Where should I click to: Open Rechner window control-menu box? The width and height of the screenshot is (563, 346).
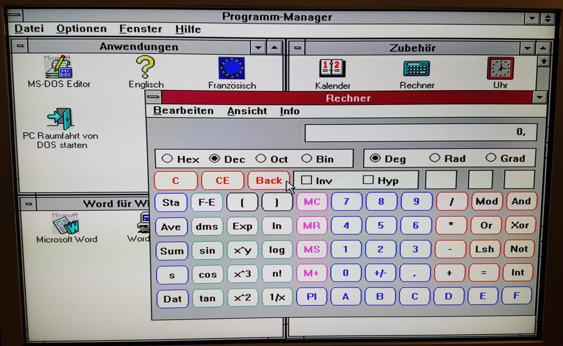click(x=153, y=97)
